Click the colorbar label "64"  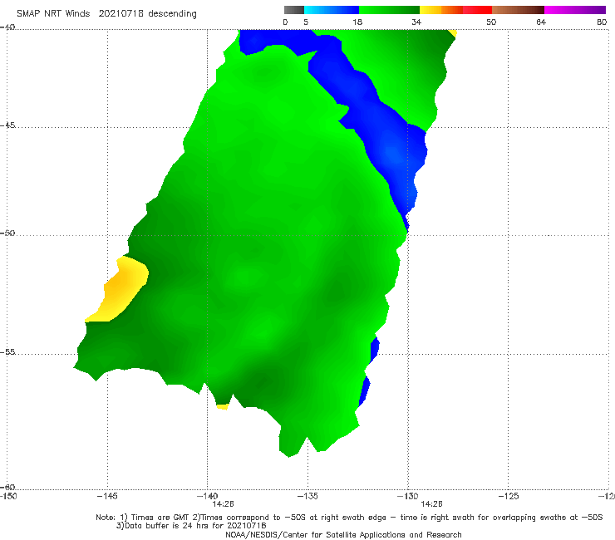tap(541, 22)
